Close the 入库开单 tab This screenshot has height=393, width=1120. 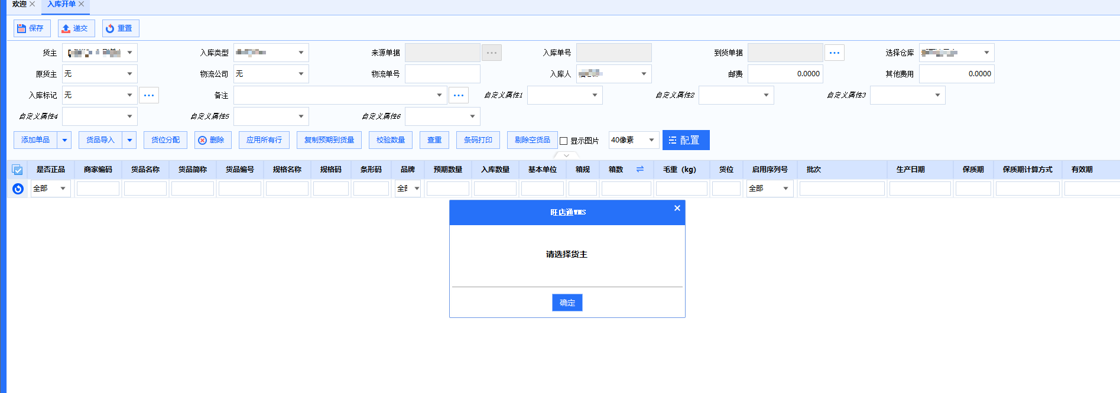pyautogui.click(x=82, y=4)
